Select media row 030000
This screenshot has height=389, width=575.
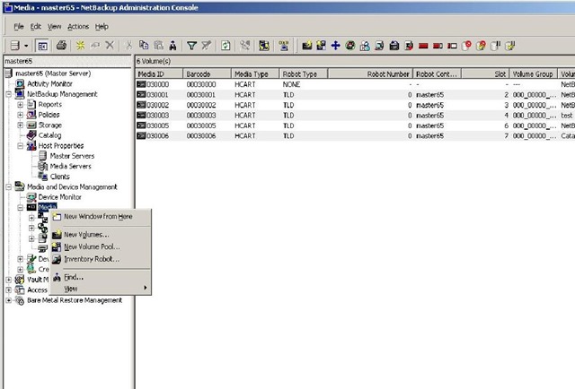pyautogui.click(x=355, y=84)
